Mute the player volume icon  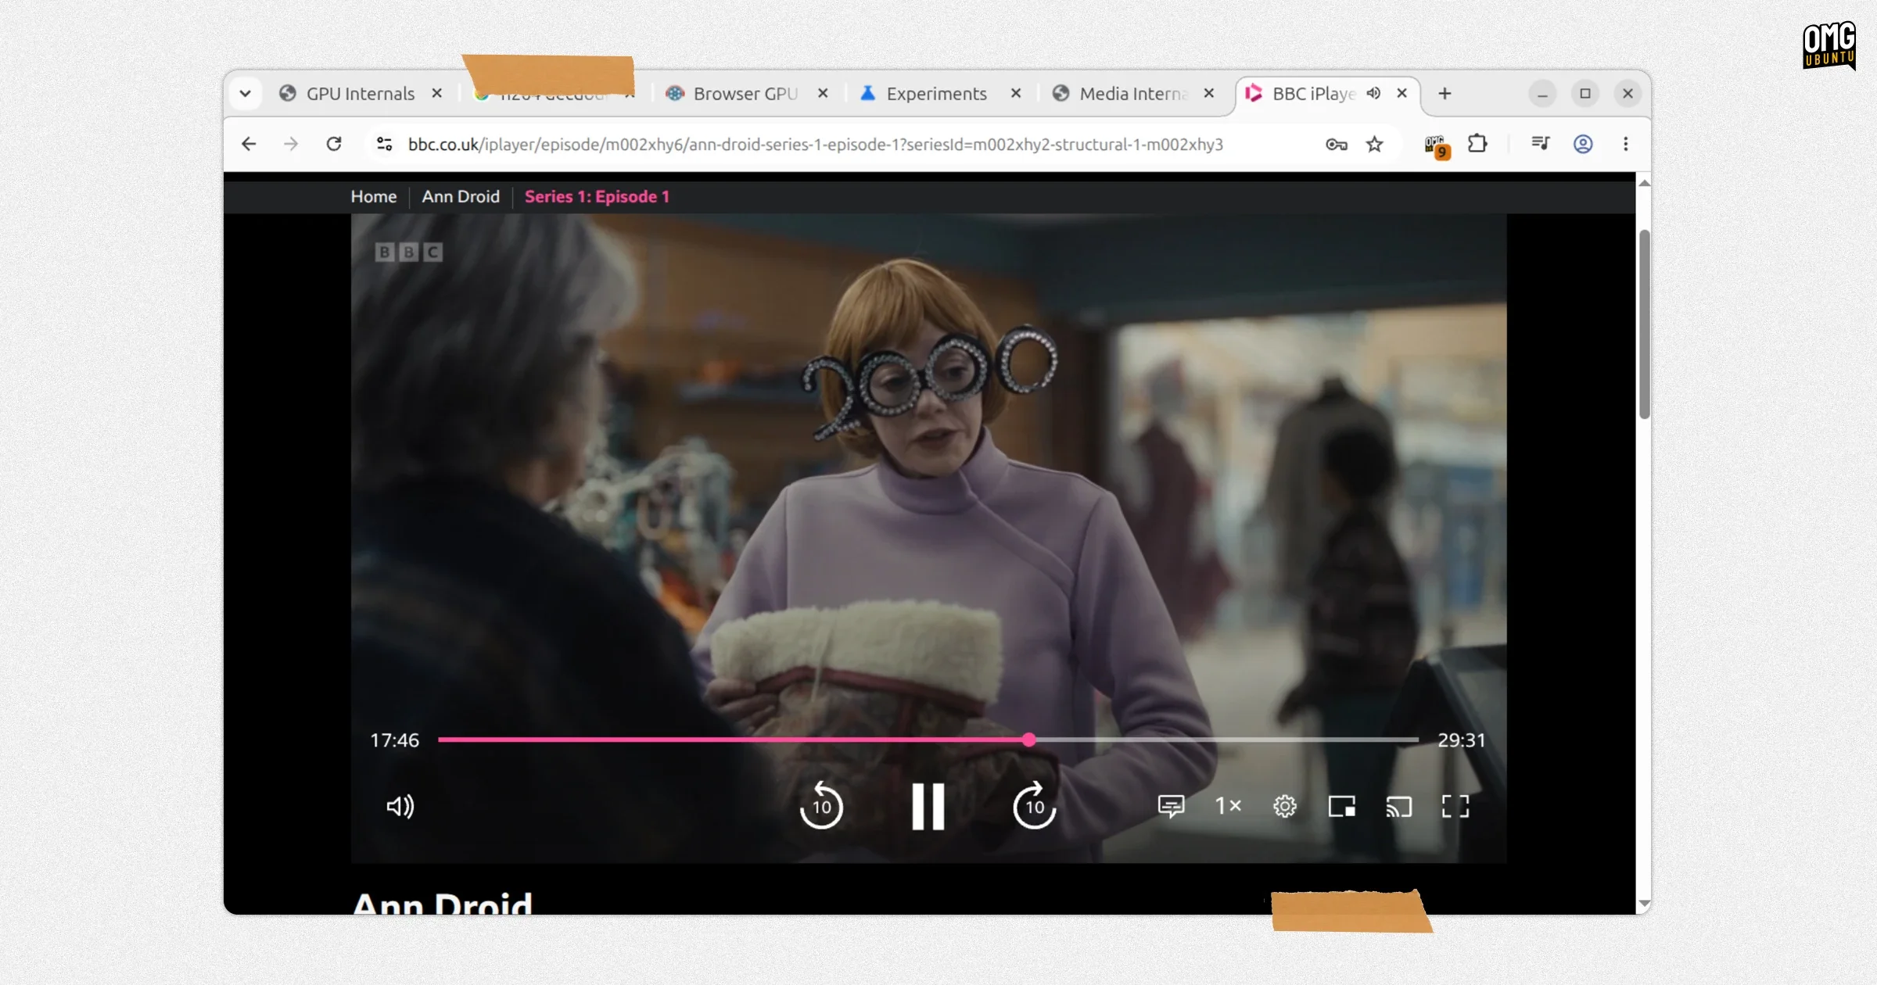pyautogui.click(x=400, y=806)
